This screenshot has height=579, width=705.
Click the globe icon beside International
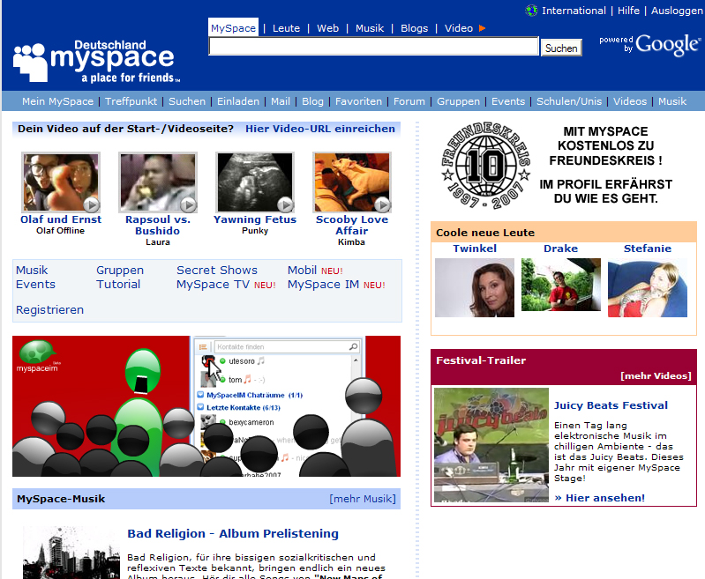point(531,11)
